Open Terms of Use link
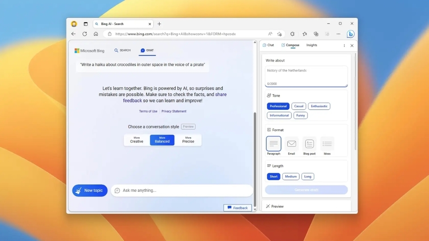Viewport: 429px width, 241px height. 148,111
